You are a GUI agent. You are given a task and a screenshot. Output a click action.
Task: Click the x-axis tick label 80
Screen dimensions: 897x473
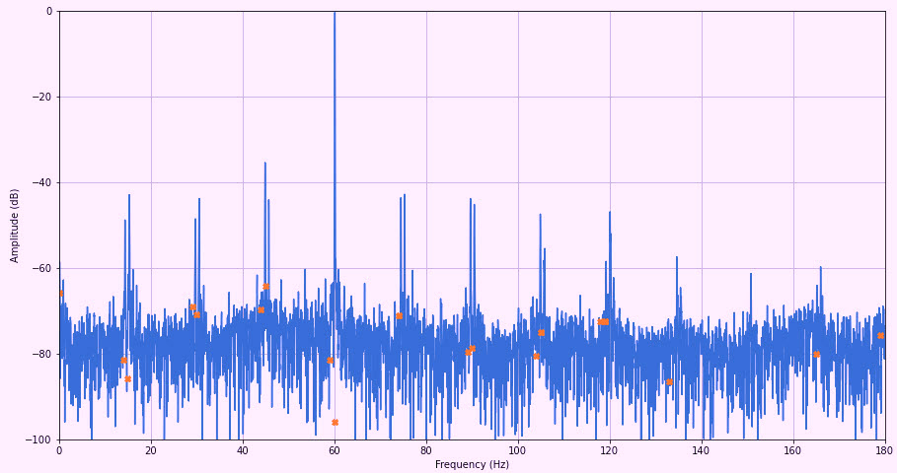coord(426,450)
